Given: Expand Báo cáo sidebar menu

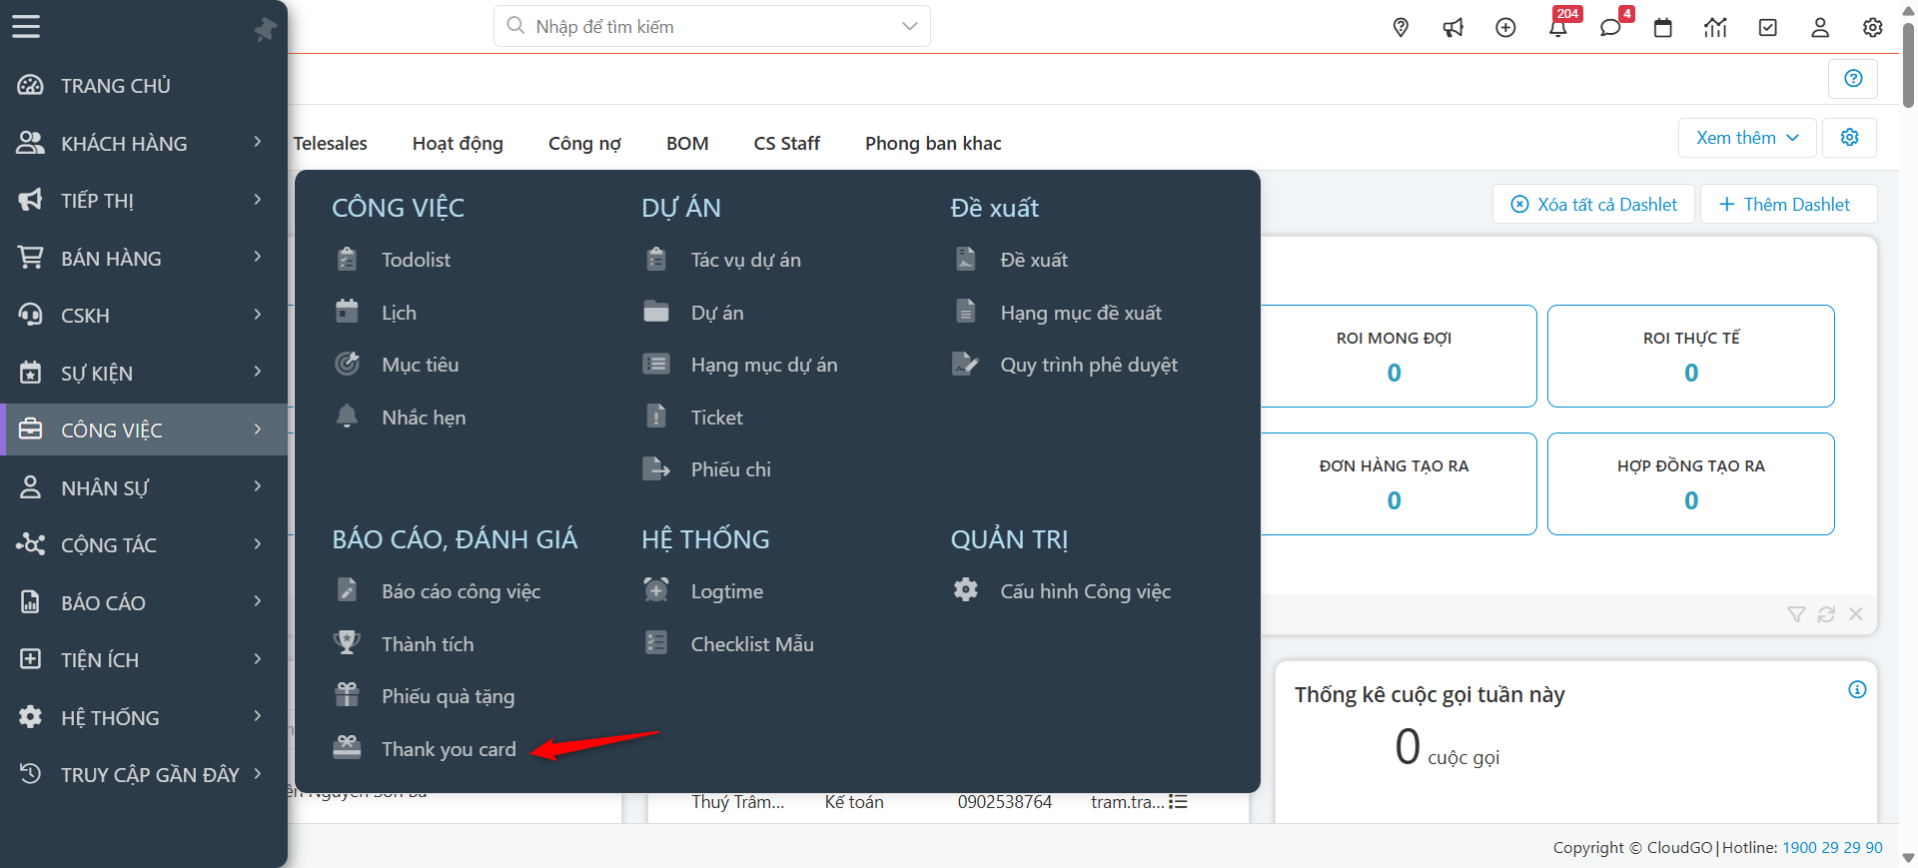Looking at the screenshot, I should 144,602.
